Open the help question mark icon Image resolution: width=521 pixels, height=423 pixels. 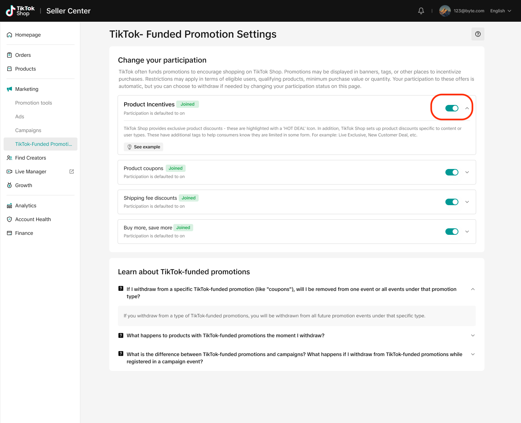[x=478, y=34]
